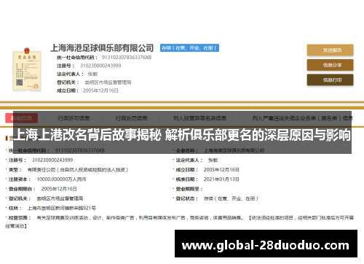The height and width of the screenshot is (264, 364).
Task: Click the 核准日期 value 2021年01月13日
Action: tap(221, 179)
